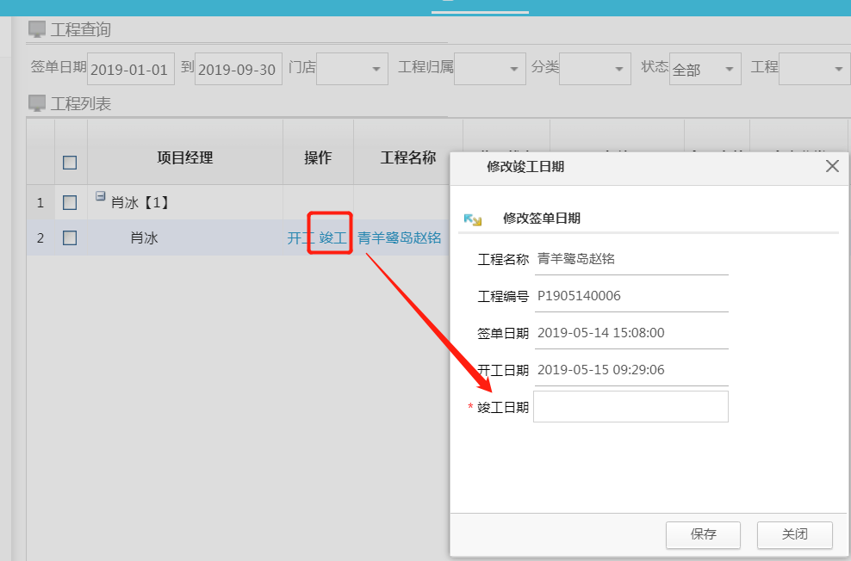Sort by the 项目经理 column header
The width and height of the screenshot is (851, 561).
[184, 158]
